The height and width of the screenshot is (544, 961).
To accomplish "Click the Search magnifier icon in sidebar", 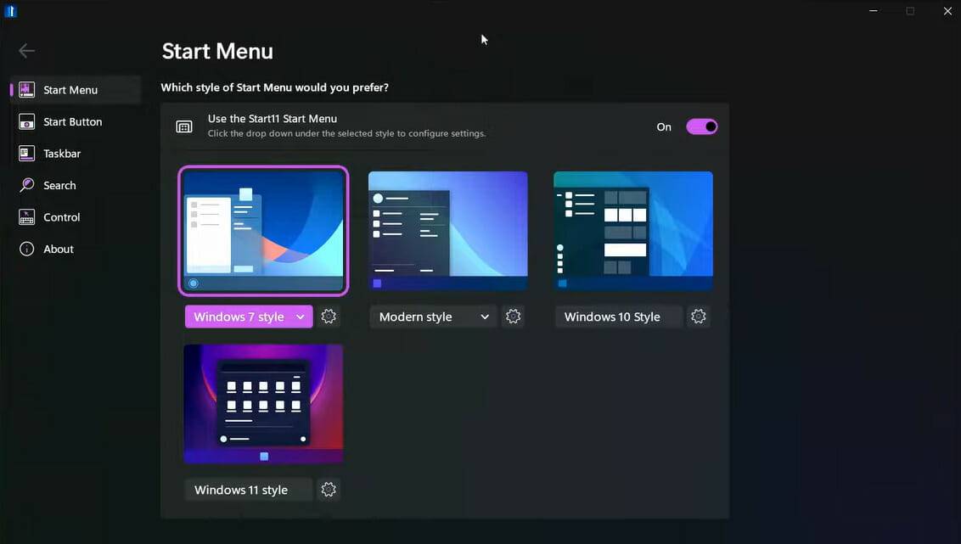I will pos(25,185).
